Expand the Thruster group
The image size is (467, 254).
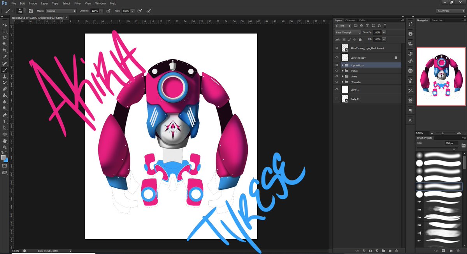click(x=342, y=82)
